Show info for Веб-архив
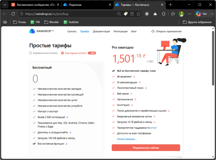Viewport: 216px width, 160px height. click(x=131, y=94)
